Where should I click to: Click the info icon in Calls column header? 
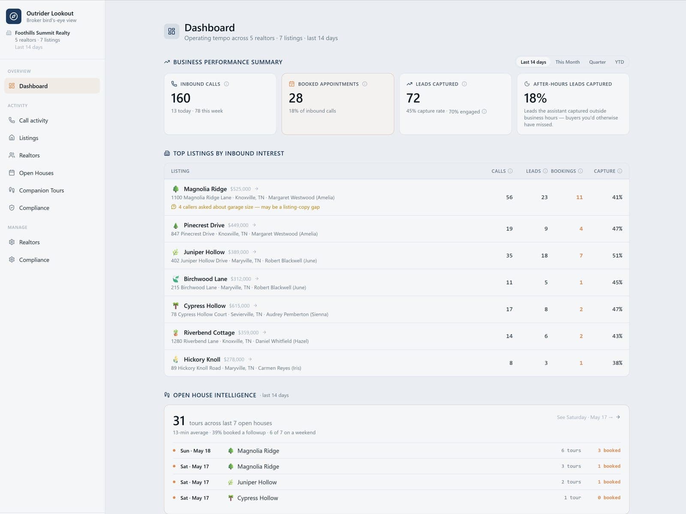510,171
